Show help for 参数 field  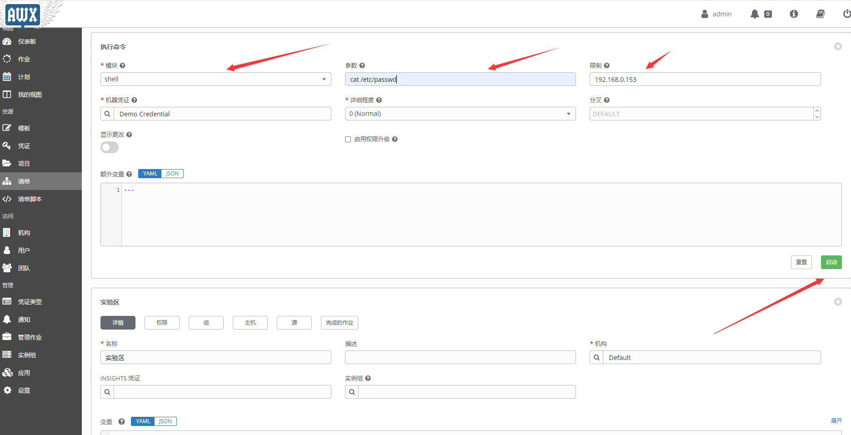(362, 65)
